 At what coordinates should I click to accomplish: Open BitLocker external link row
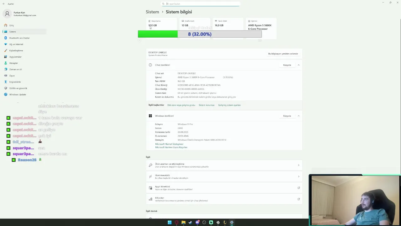(224, 199)
